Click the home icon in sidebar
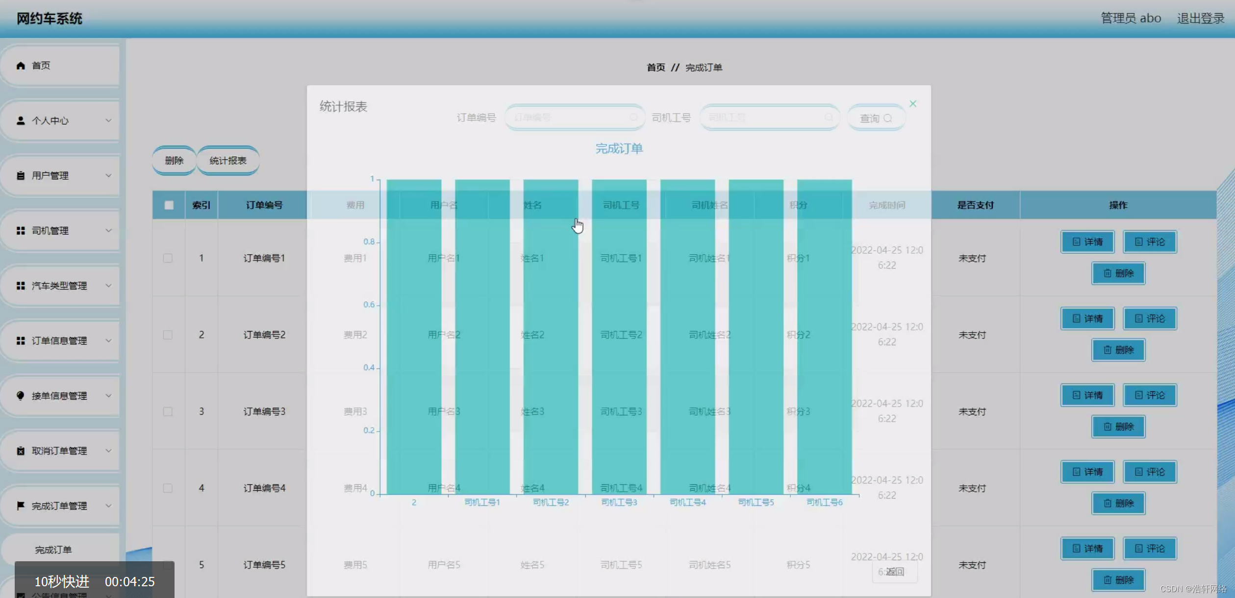The width and height of the screenshot is (1235, 598). click(x=21, y=66)
